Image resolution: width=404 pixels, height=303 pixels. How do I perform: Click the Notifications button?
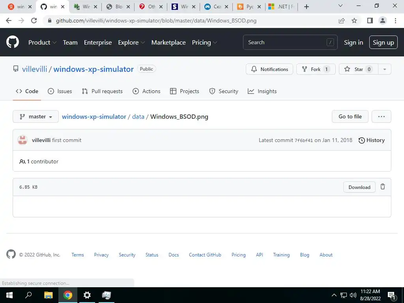pyautogui.click(x=269, y=69)
